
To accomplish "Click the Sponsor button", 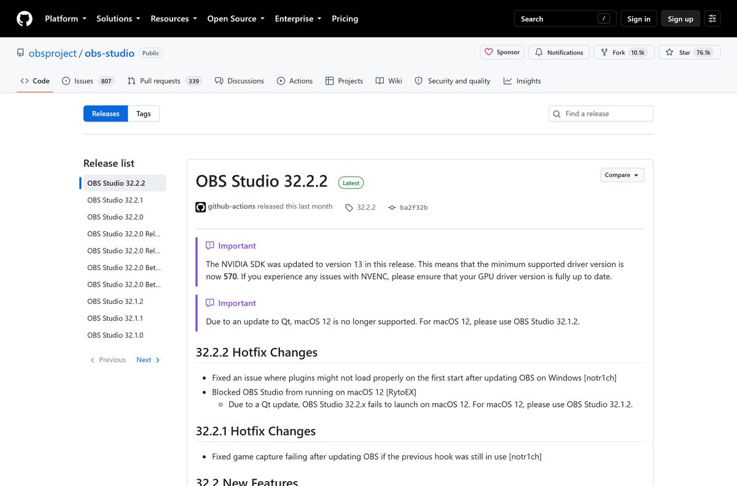I will coord(502,52).
